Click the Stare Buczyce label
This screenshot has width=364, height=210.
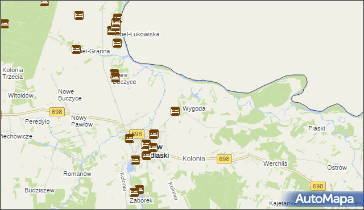click(125, 78)
